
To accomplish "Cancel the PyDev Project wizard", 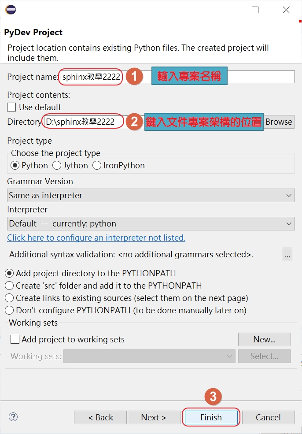I will click(x=268, y=417).
